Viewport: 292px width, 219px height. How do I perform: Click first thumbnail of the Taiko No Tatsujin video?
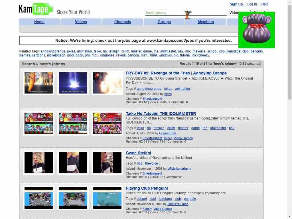click(x=39, y=123)
